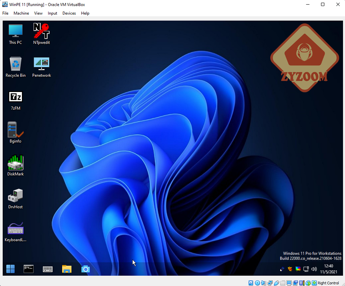Minimize the VirtualBox window
Image resolution: width=345 pixels, height=286 pixels.
(x=308, y=4)
